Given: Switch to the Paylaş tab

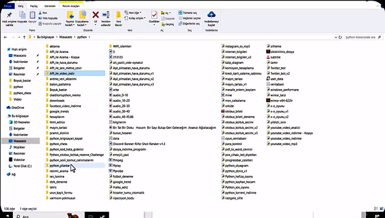Looking at the screenshot, I should [x=34, y=6].
